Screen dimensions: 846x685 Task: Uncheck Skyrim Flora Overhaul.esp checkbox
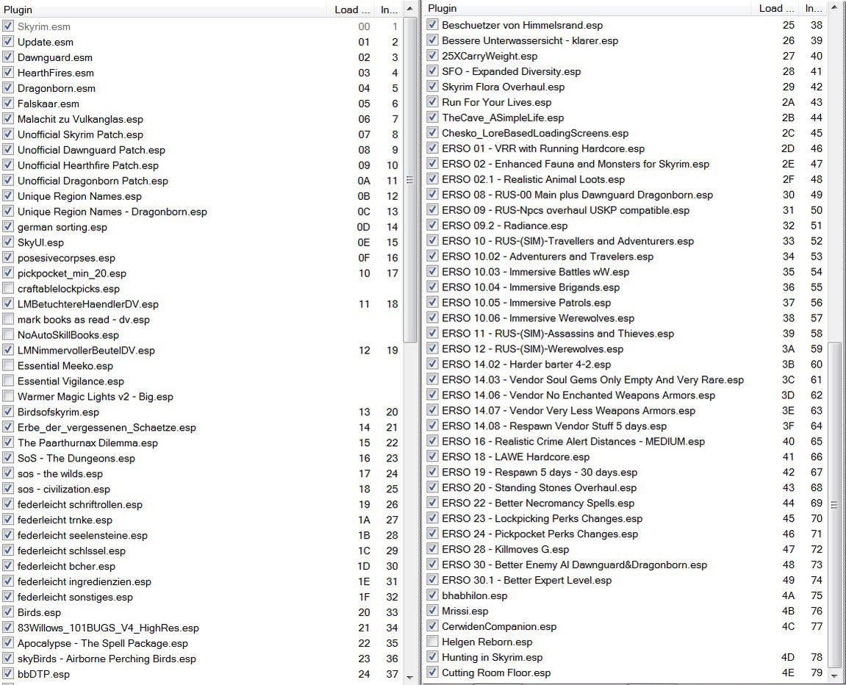coord(432,86)
